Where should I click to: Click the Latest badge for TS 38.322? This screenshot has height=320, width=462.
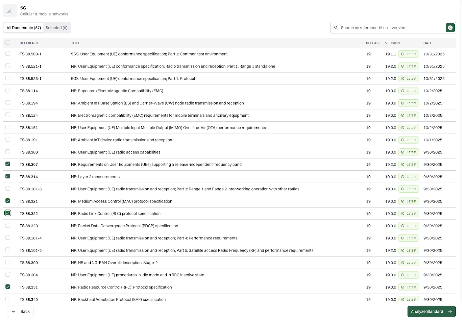coord(409,213)
